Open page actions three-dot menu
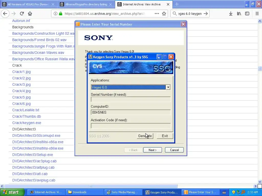This screenshot has width=262, height=196. pyautogui.click(x=157, y=14)
